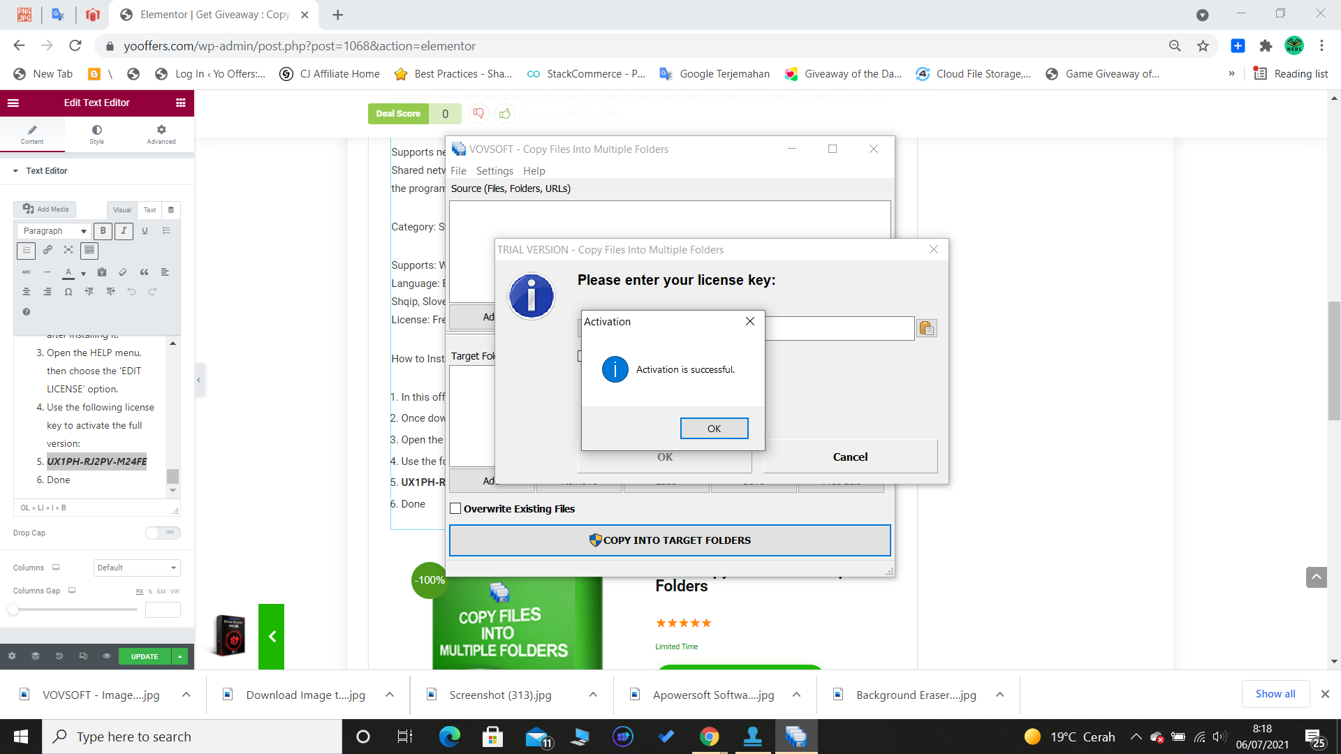
Task: Click the insert link icon in editor toolbar
Action: click(47, 250)
